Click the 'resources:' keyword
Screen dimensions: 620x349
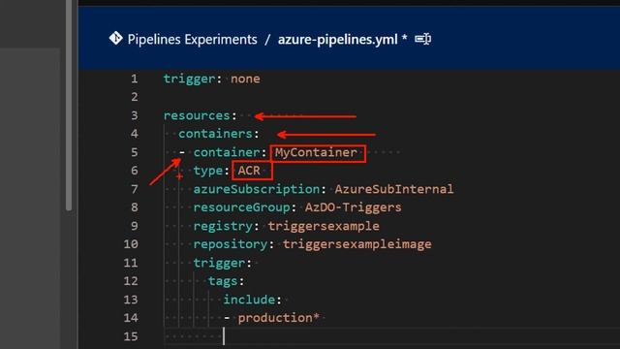coord(201,115)
